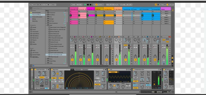This screenshot has width=206, height=95.
Task: Open the Sounds category icon
Action: (x=31, y=27)
